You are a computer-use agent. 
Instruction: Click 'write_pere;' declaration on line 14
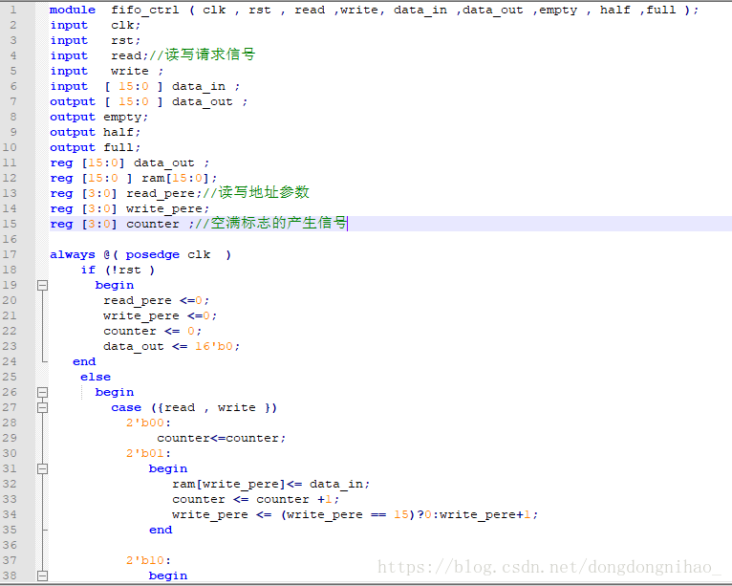tap(167, 209)
